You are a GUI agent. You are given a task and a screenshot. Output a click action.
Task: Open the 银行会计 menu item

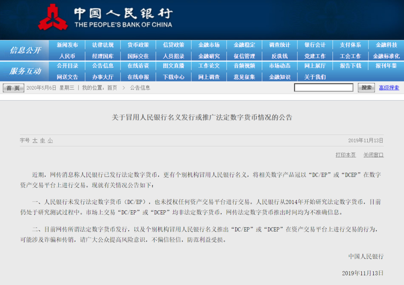click(x=315, y=45)
